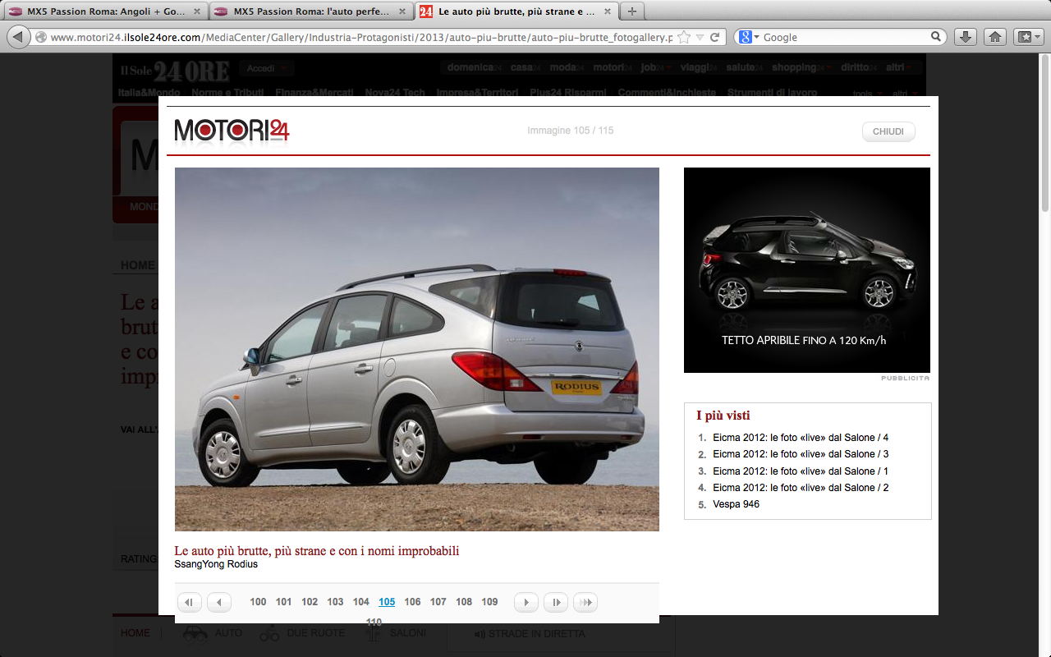Screen dimensions: 1051x657
Task: Open image number 100
Action: click(x=258, y=602)
